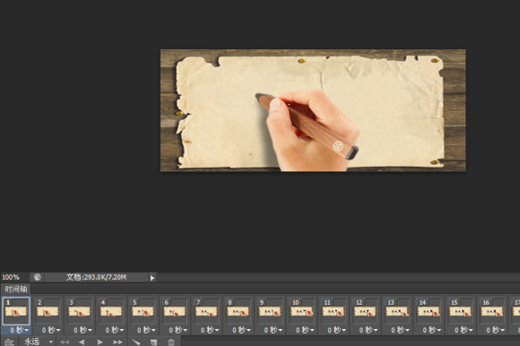
Task: Click the tween frames icon
Action: pos(136,342)
